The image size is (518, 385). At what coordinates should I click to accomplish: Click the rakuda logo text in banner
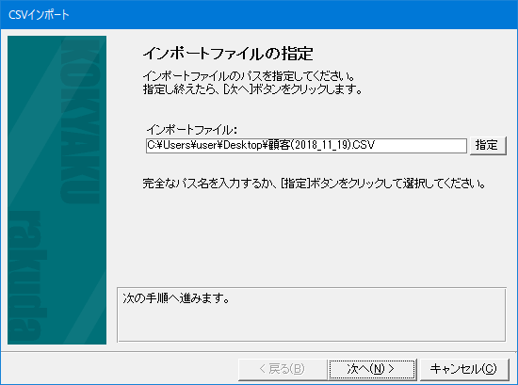pyautogui.click(x=27, y=276)
